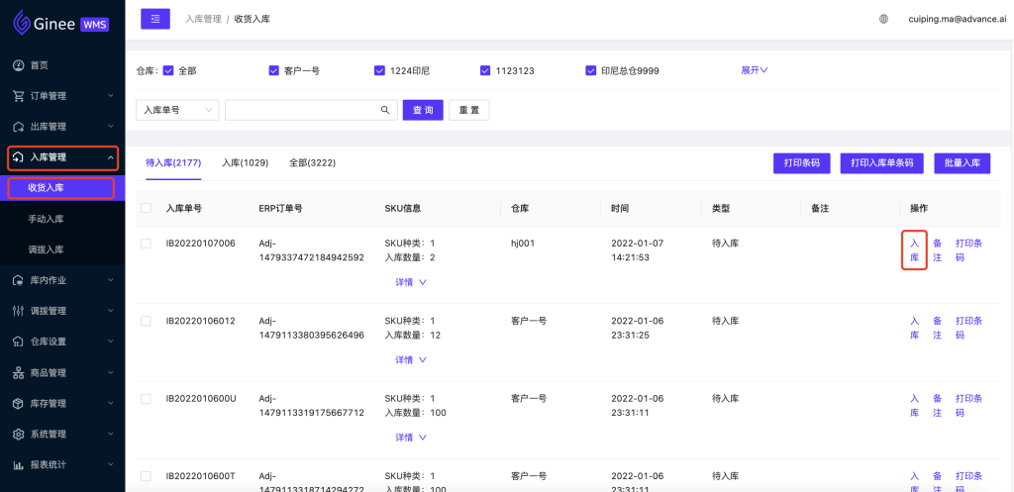Click the globe language icon

pyautogui.click(x=883, y=19)
